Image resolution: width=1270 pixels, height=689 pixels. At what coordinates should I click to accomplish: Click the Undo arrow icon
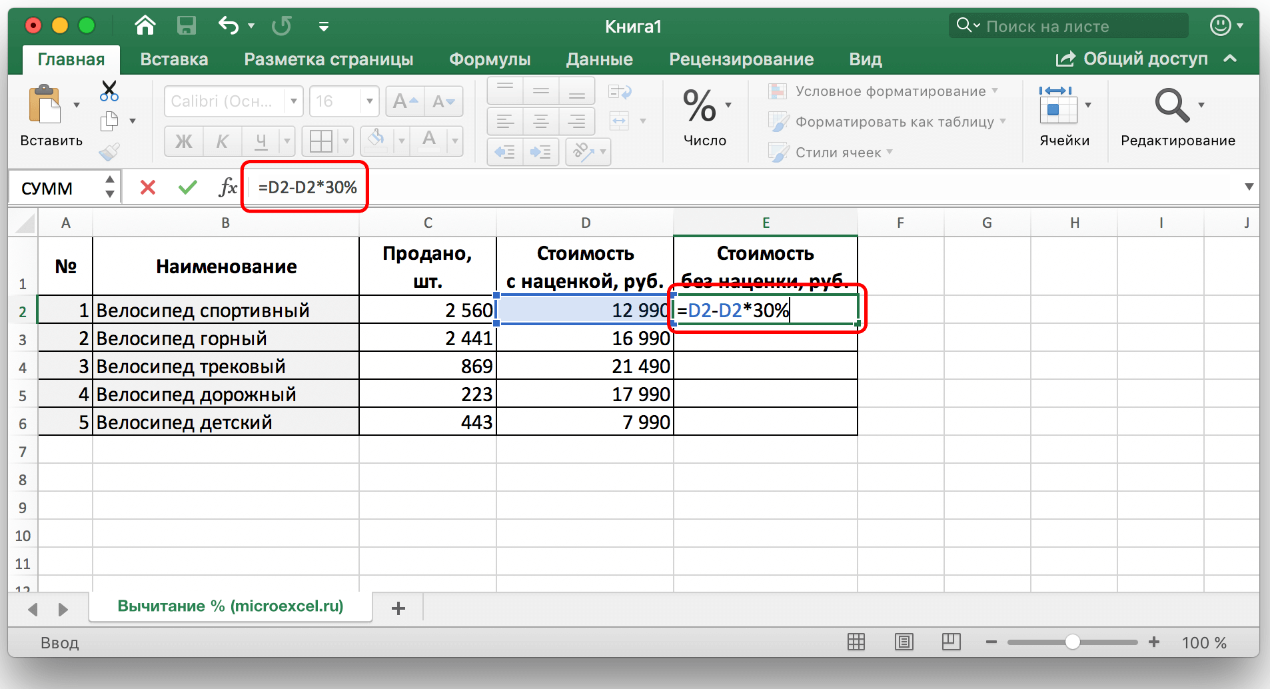(229, 26)
